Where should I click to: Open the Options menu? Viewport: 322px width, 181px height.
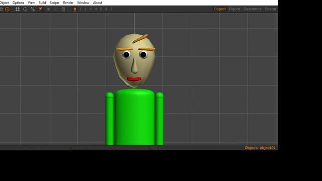click(x=18, y=3)
